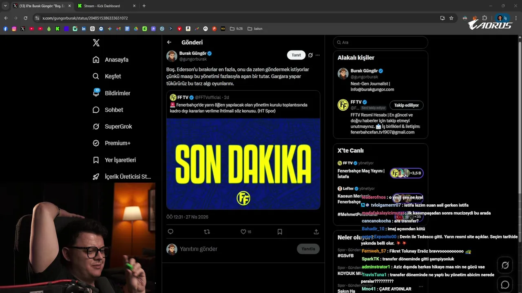Open the Extensions puzzle icon

484,18
